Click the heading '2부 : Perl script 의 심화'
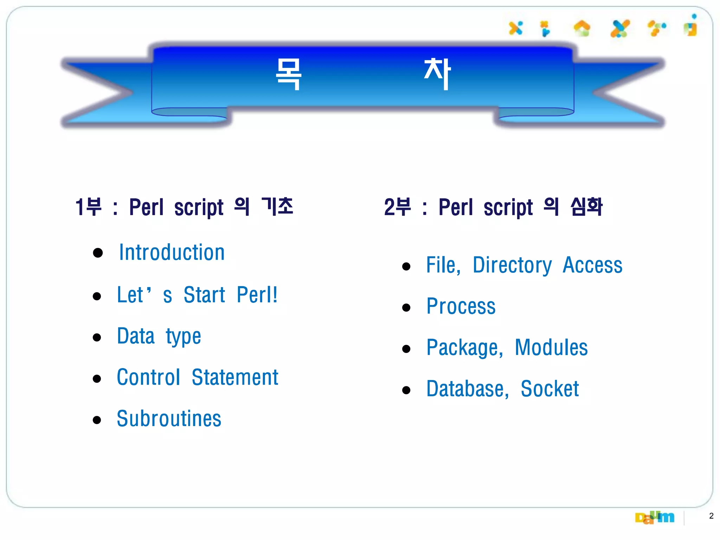The height and width of the screenshot is (540, 720). pyautogui.click(x=493, y=207)
